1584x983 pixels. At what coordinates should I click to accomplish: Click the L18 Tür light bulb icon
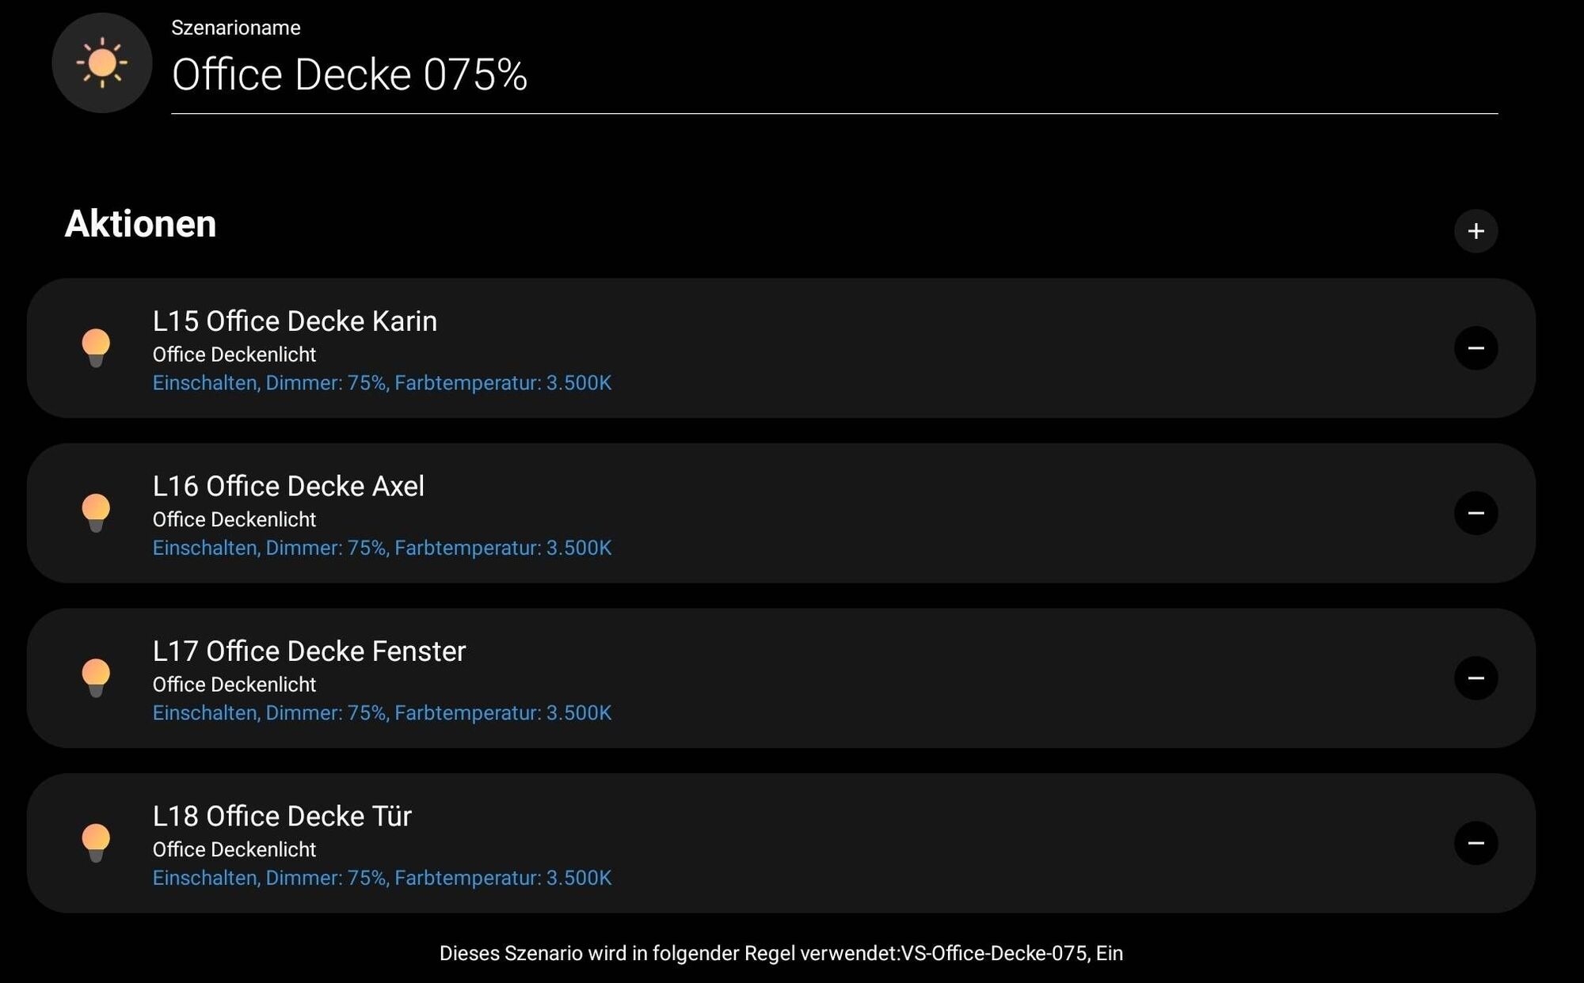click(x=96, y=843)
